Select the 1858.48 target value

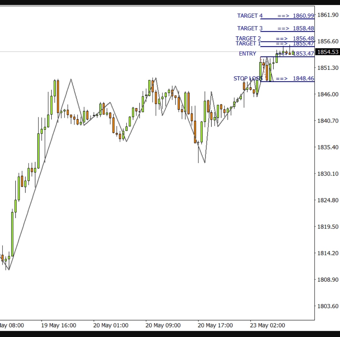(303, 28)
